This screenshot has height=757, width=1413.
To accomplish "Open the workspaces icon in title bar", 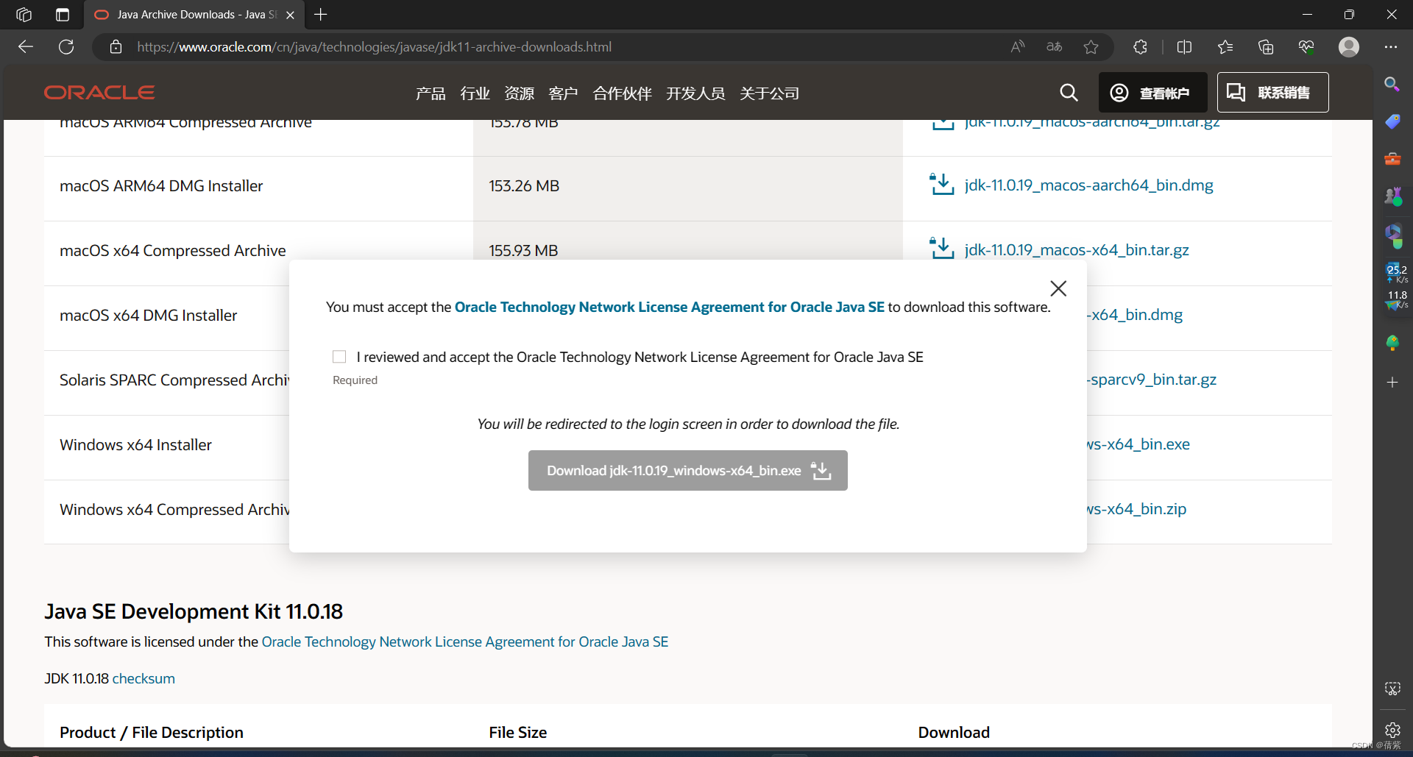I will coord(24,15).
